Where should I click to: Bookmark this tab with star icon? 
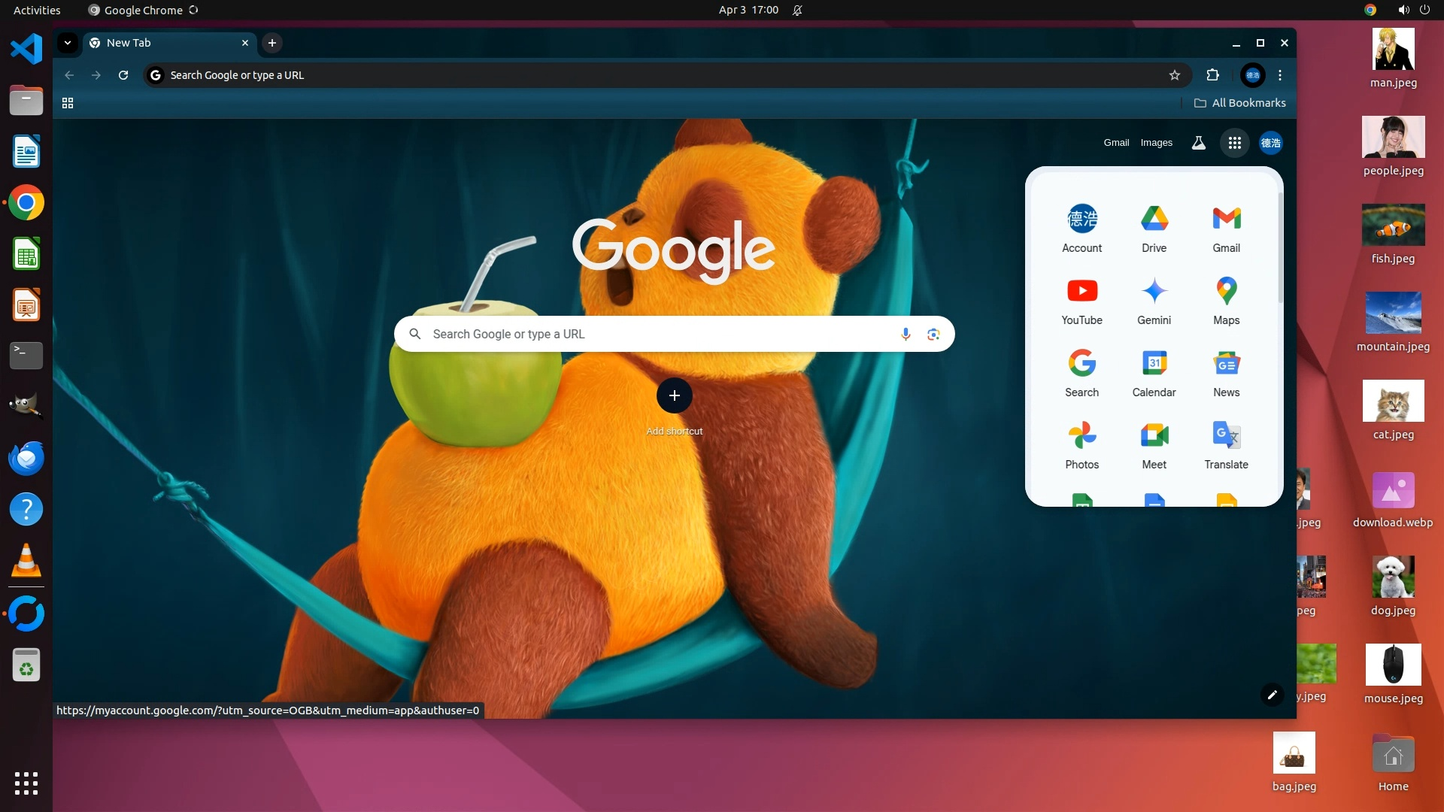pyautogui.click(x=1175, y=75)
